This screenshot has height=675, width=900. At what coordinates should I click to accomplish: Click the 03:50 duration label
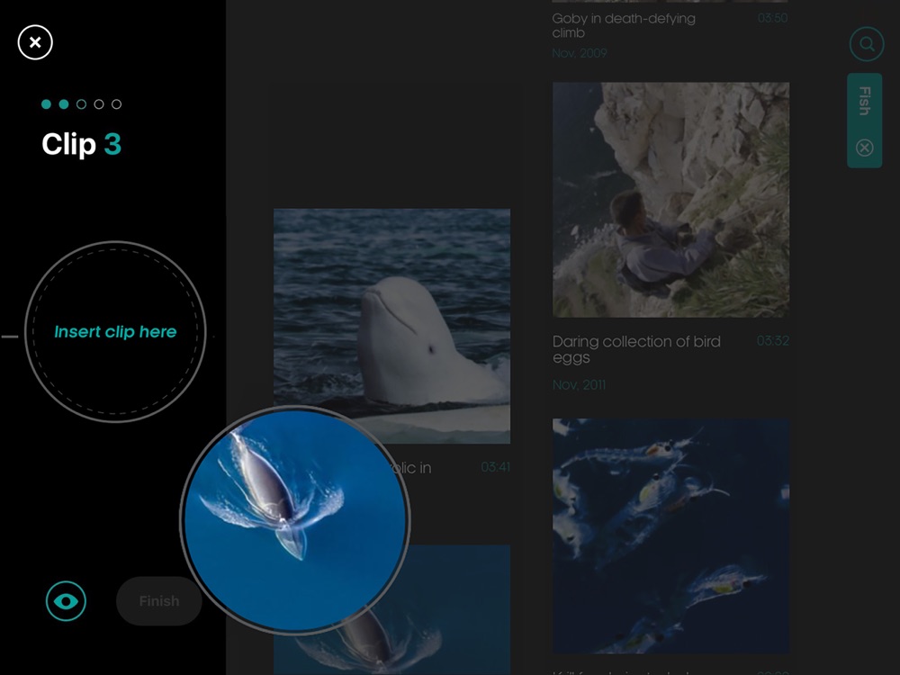click(x=772, y=18)
